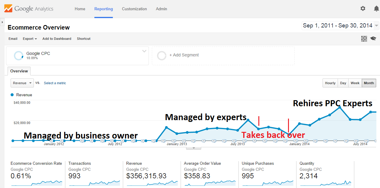Click the July 2013 axis label
This screenshot has height=188, width=380.
click(237, 144)
